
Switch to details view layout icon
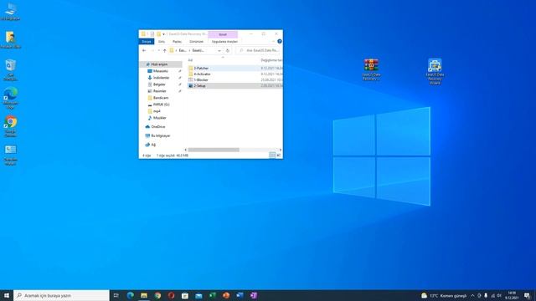tap(272, 156)
